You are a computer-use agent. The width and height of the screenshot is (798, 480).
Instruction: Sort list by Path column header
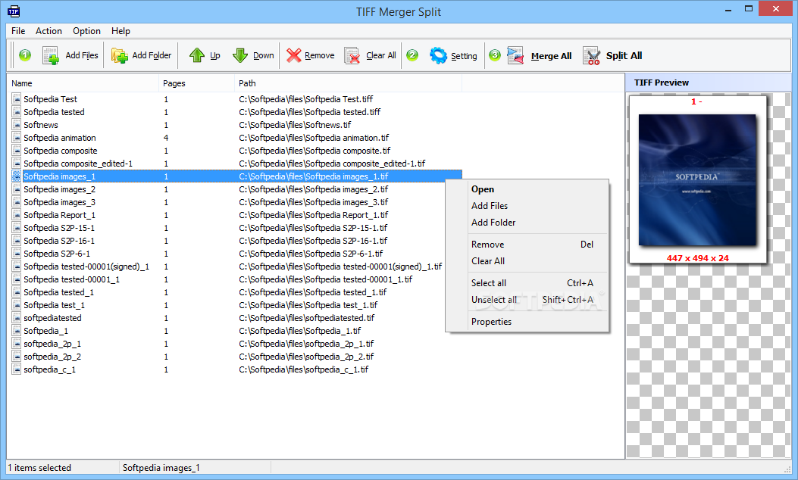[348, 83]
